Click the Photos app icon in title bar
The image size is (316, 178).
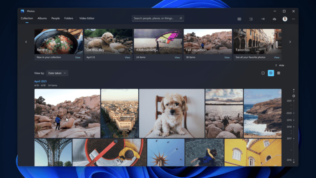23,11
